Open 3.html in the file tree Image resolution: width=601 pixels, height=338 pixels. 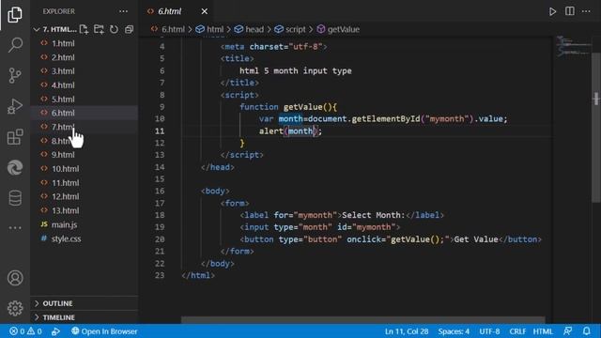coord(85,71)
